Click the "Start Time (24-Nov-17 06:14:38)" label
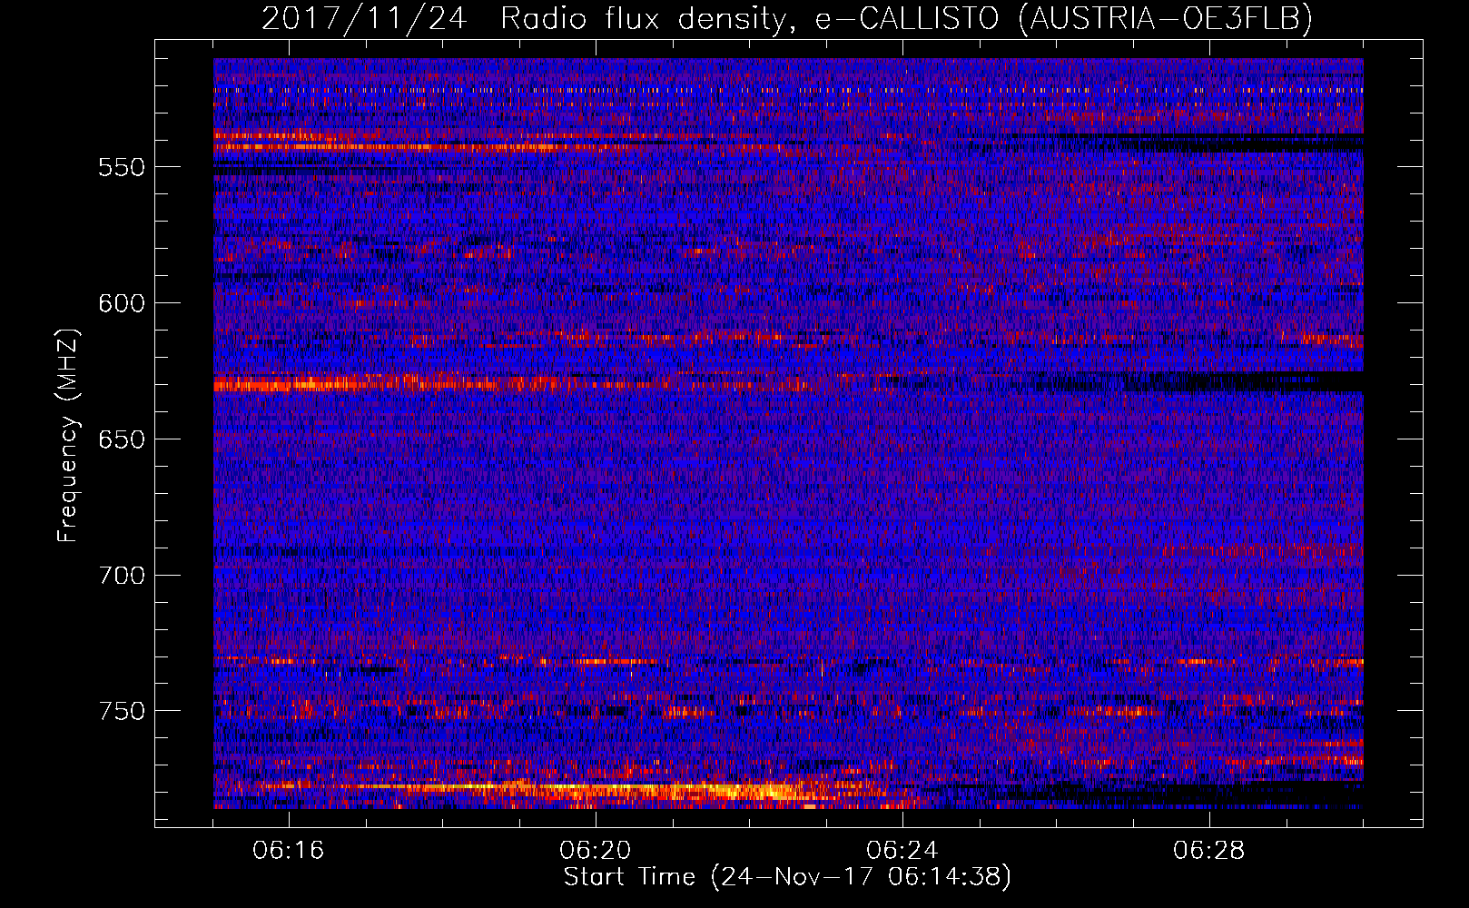The image size is (1469, 908). click(x=787, y=877)
